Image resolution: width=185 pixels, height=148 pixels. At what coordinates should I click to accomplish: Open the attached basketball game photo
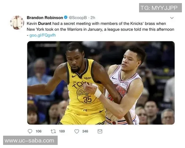[101, 83]
